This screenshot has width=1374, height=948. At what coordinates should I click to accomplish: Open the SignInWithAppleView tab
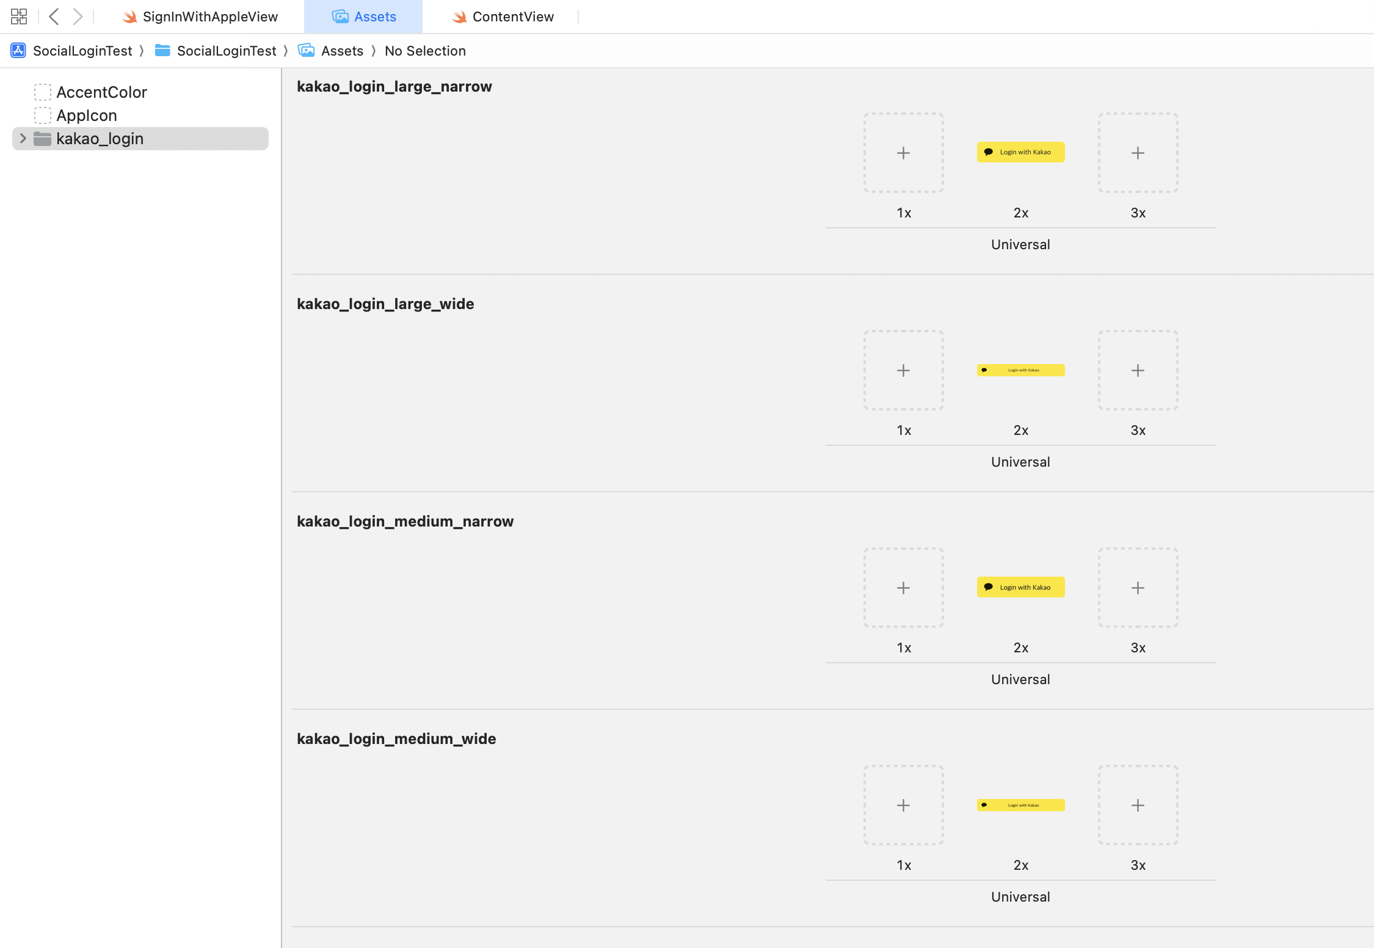209,16
